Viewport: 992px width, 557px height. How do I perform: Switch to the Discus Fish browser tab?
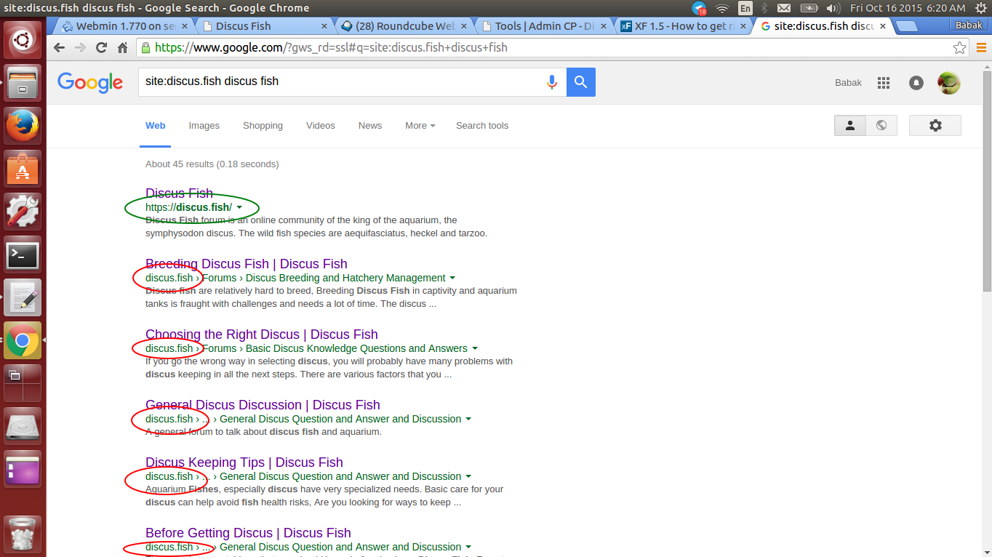[x=262, y=26]
